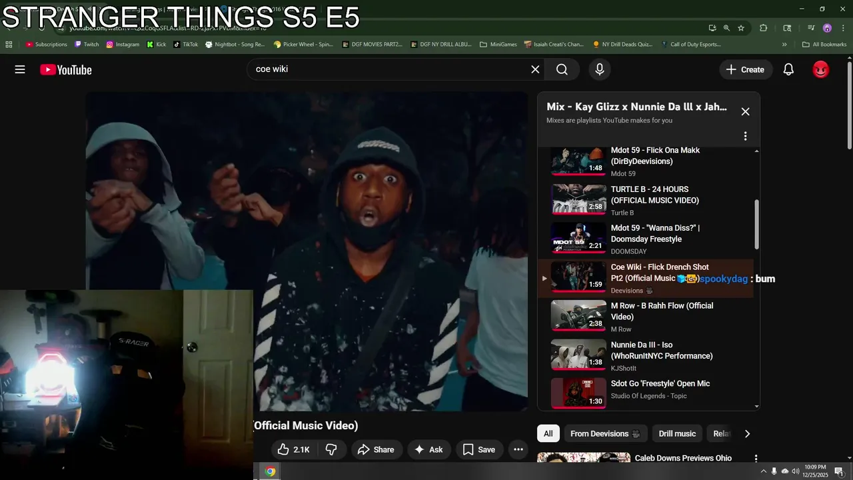The width and height of the screenshot is (853, 480).
Task: Click the playlist panel scrollbar thumb
Action: 756,225
